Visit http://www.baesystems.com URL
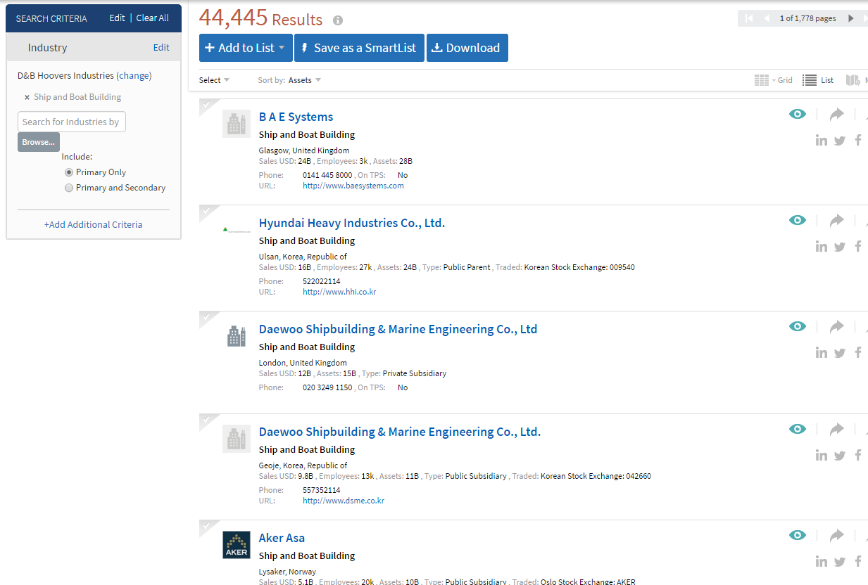The height and width of the screenshot is (585, 868). click(x=353, y=186)
